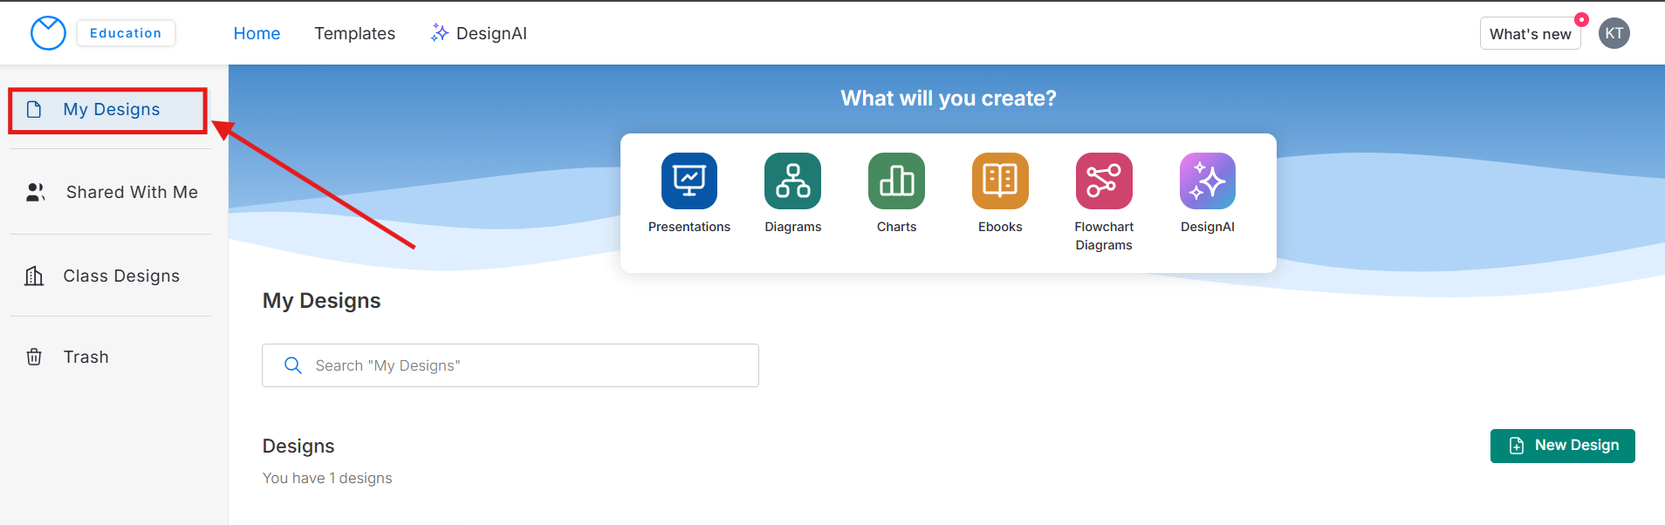Click the magnifier icon in search box
The image size is (1665, 525).
[x=293, y=365]
